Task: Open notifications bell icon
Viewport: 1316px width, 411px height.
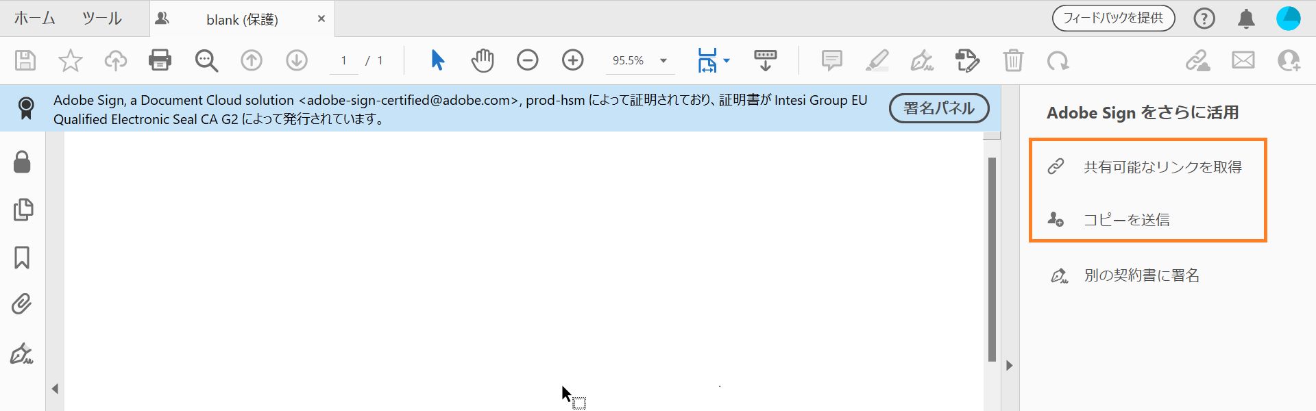Action: (x=1246, y=18)
